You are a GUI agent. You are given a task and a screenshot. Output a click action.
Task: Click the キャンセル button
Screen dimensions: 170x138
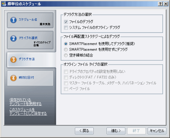tap(157, 131)
